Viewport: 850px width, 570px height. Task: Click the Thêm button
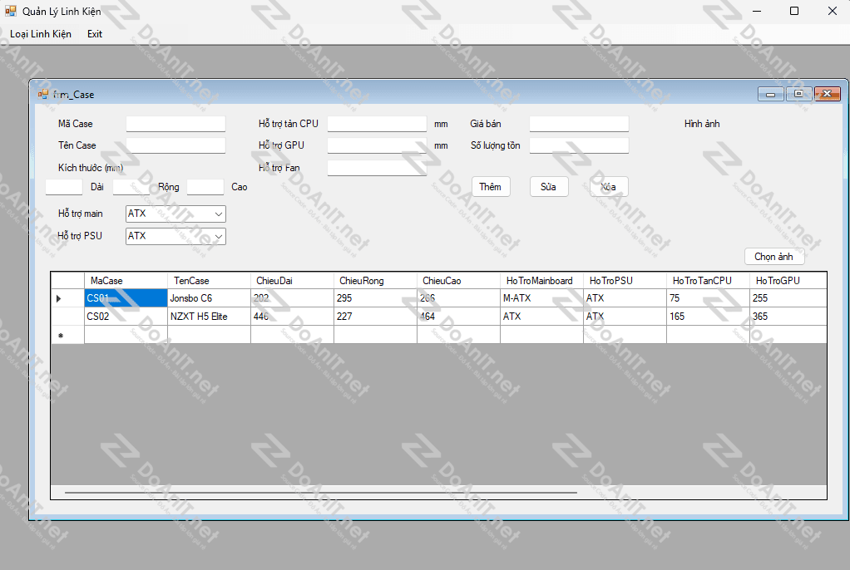tap(491, 187)
